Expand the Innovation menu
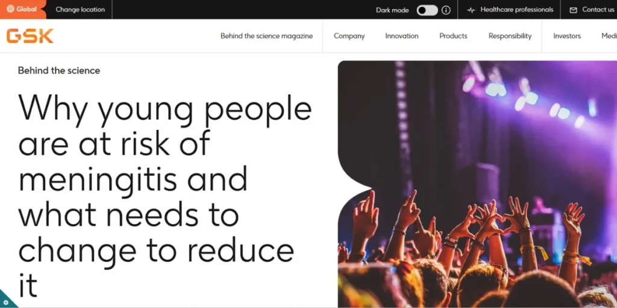 [x=402, y=35]
